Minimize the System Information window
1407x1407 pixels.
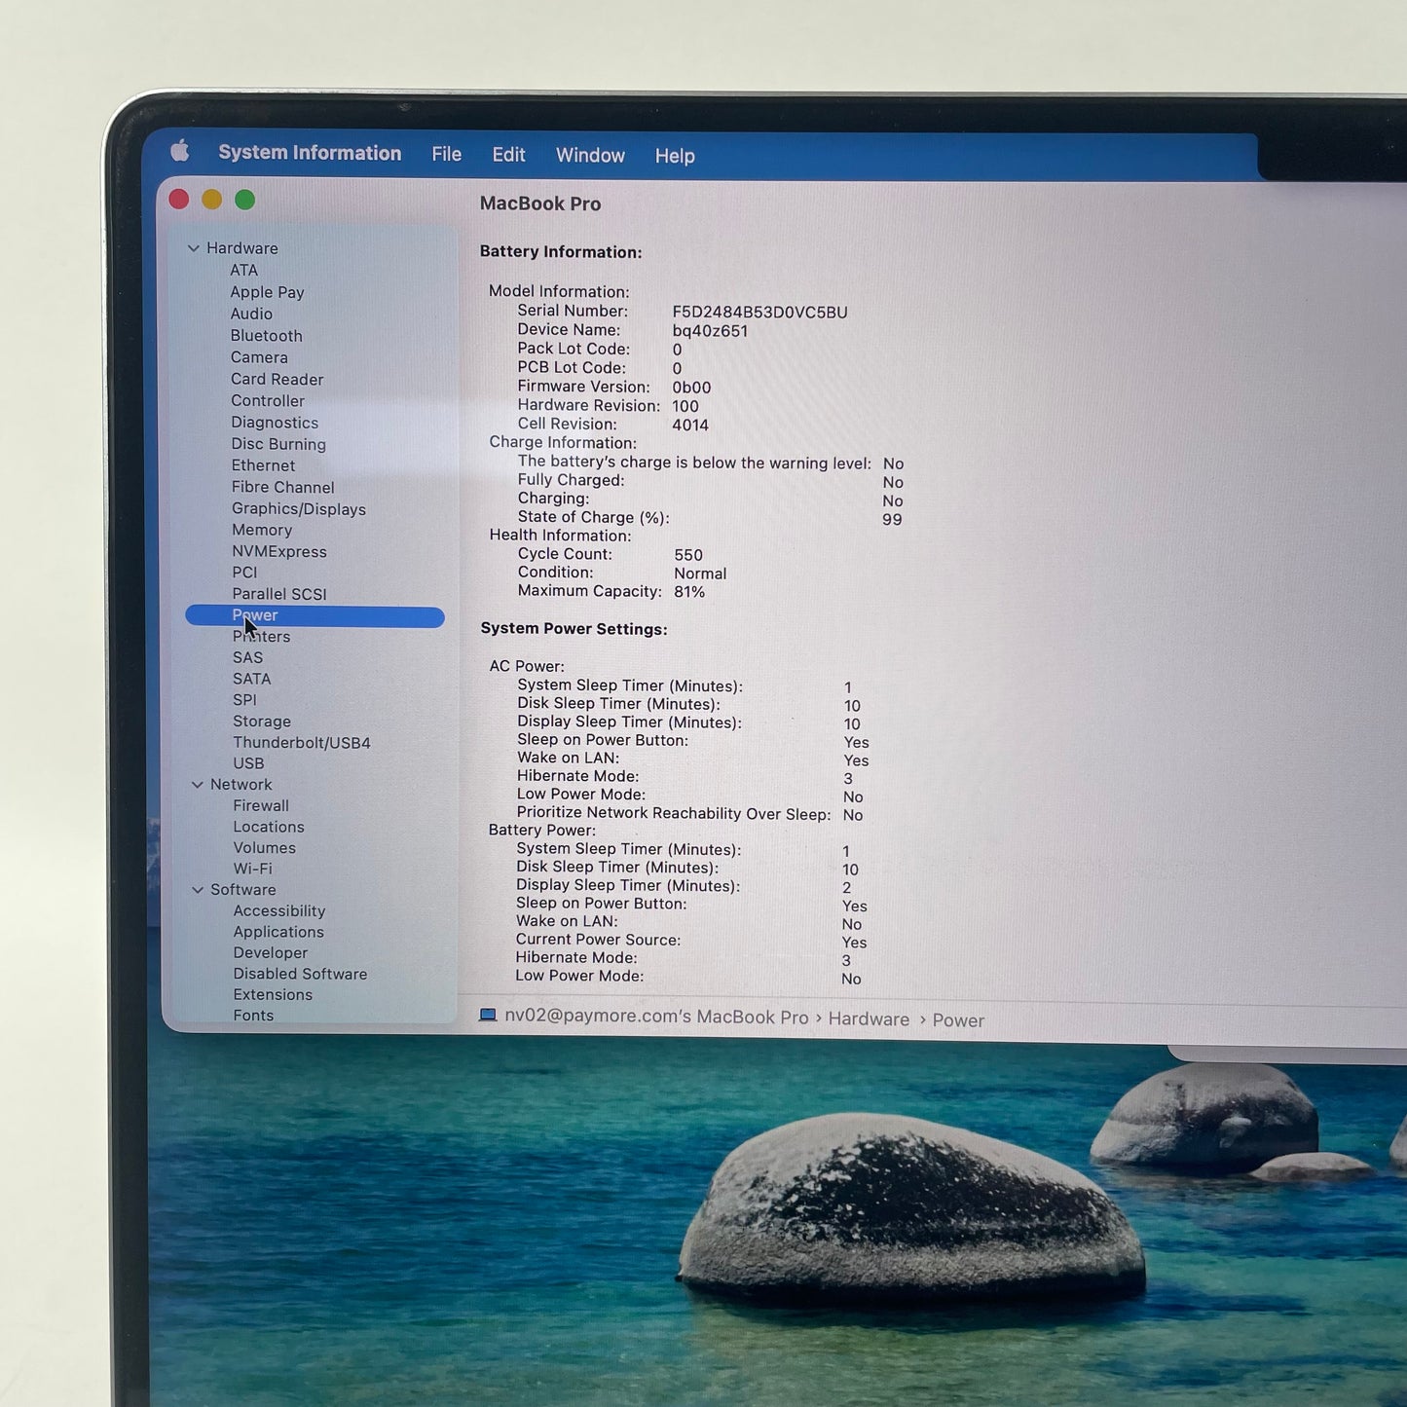tap(212, 200)
